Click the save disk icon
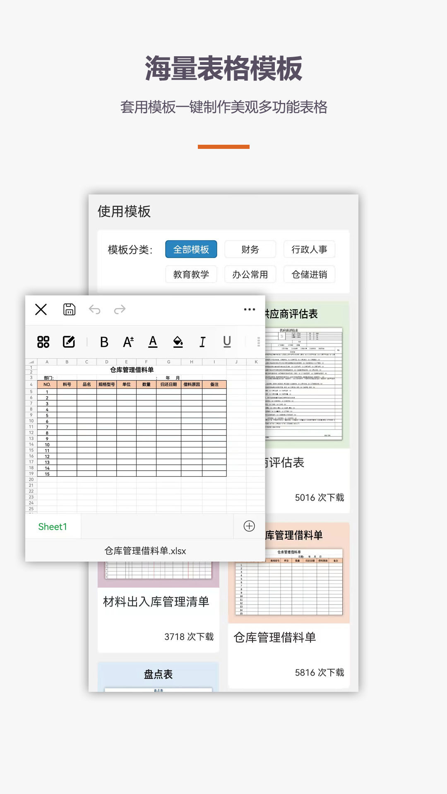This screenshot has height=794, width=447. 69,309
